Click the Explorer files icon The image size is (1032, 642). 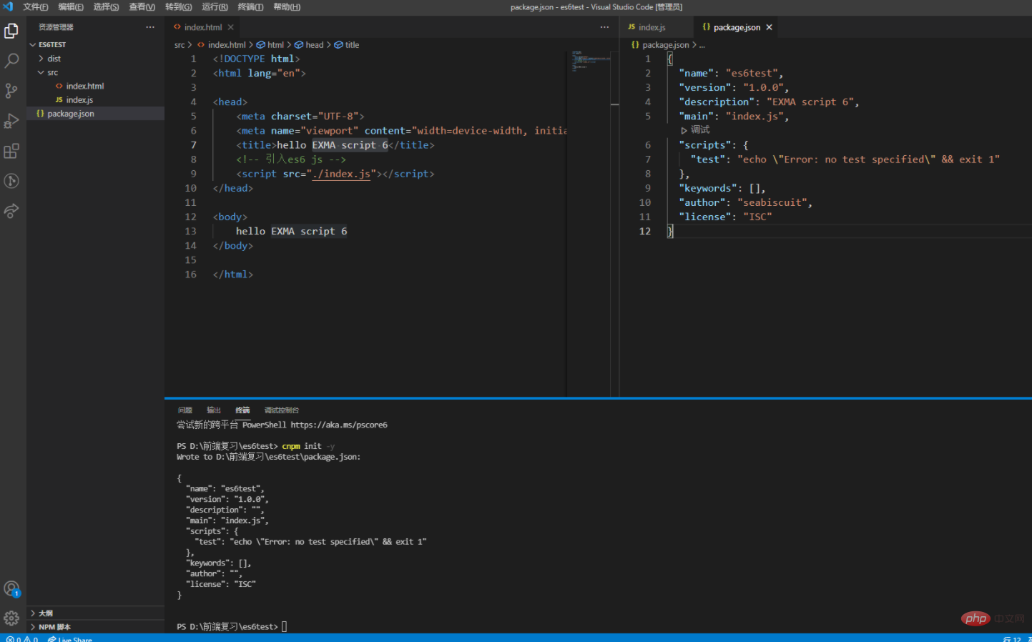11,31
